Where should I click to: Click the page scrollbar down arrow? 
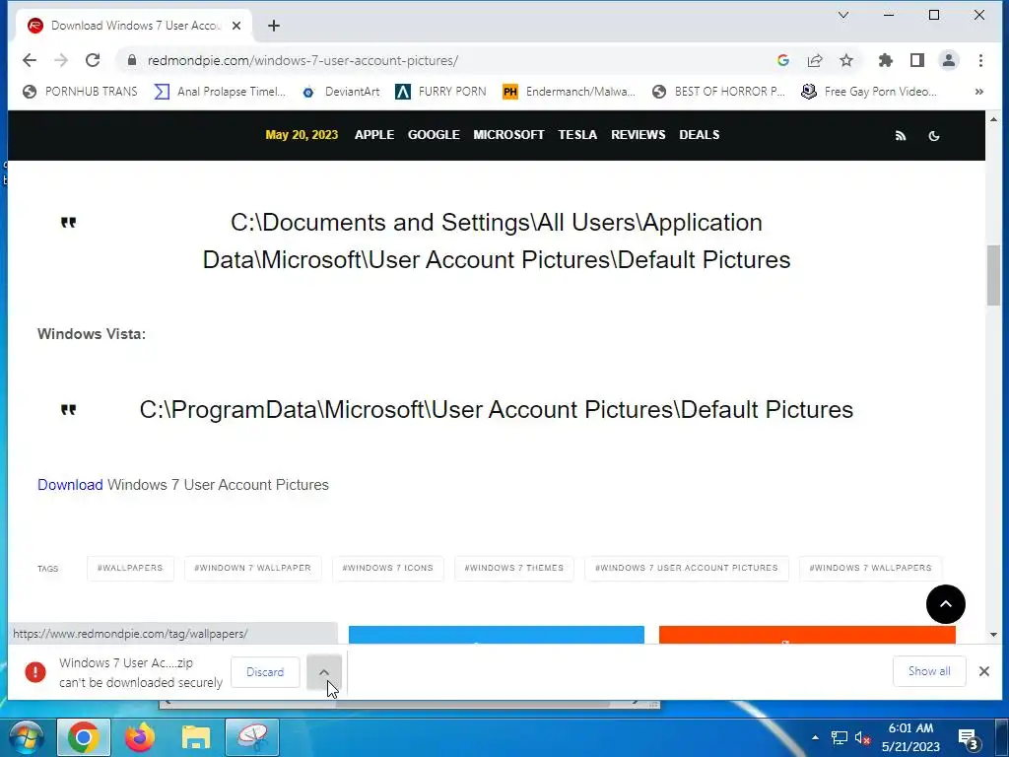[x=993, y=635]
